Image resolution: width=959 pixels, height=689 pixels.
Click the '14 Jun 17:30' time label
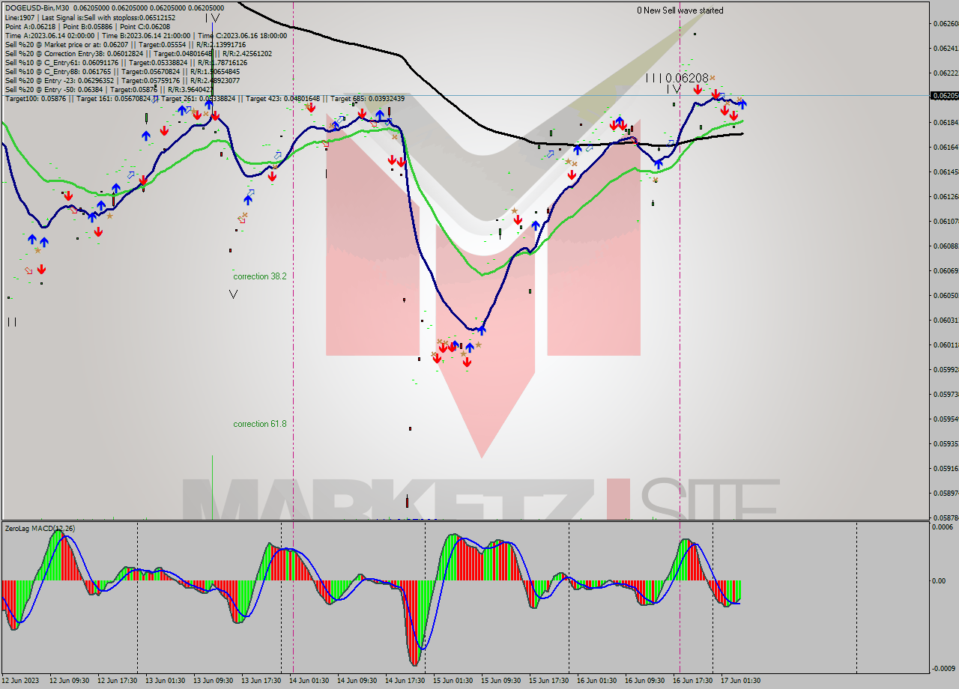(x=405, y=681)
